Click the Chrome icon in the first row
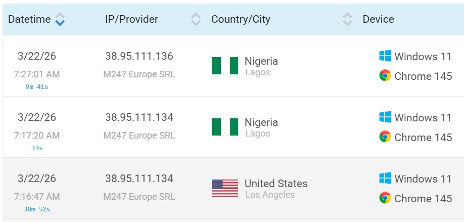Screen dimensions: 464x222 pyautogui.click(x=385, y=76)
